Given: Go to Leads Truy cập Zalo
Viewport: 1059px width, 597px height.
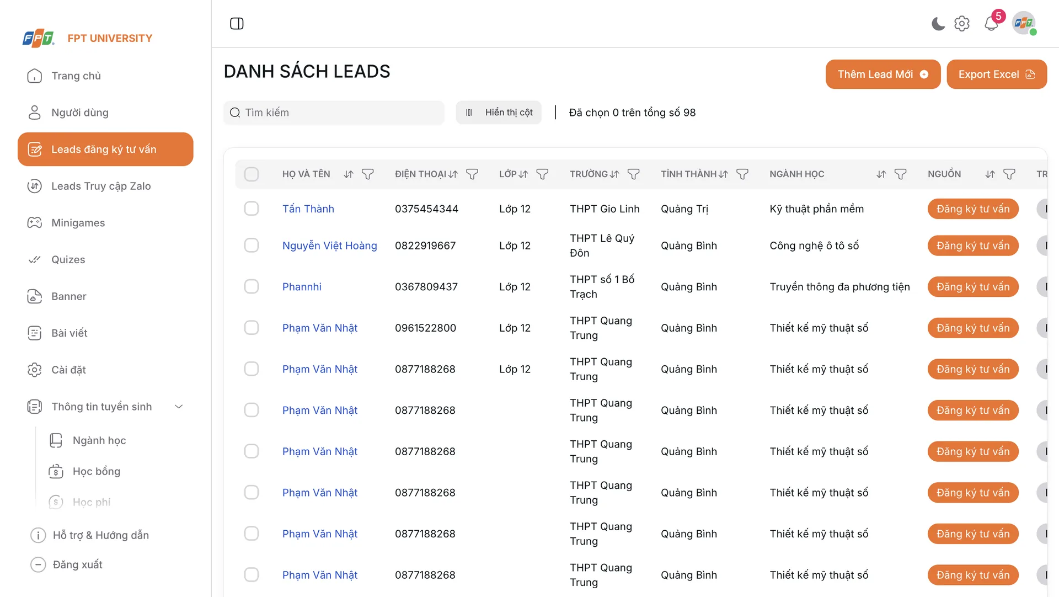Looking at the screenshot, I should [101, 186].
